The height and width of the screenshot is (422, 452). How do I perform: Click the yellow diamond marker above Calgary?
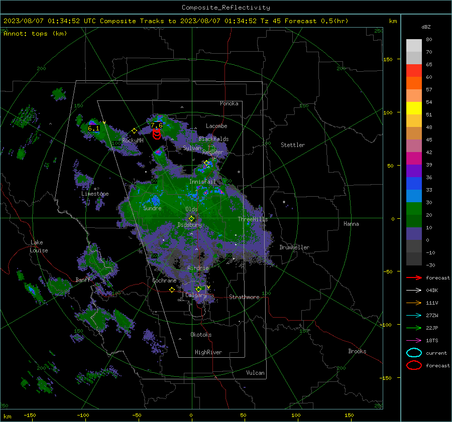[198, 289]
